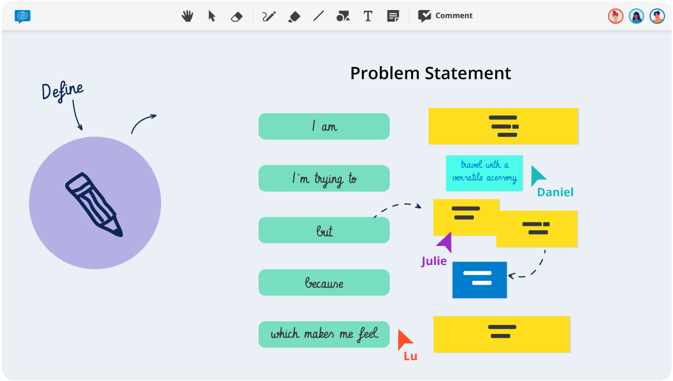Select the "which makes me feel" label
Viewport: 673px width, 381px height.
point(324,334)
